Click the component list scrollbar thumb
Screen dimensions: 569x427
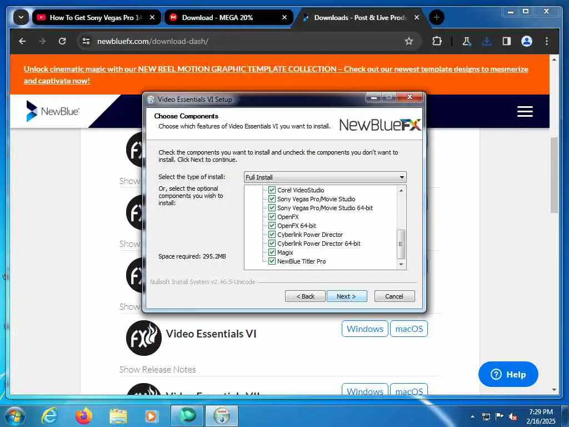[401, 244]
